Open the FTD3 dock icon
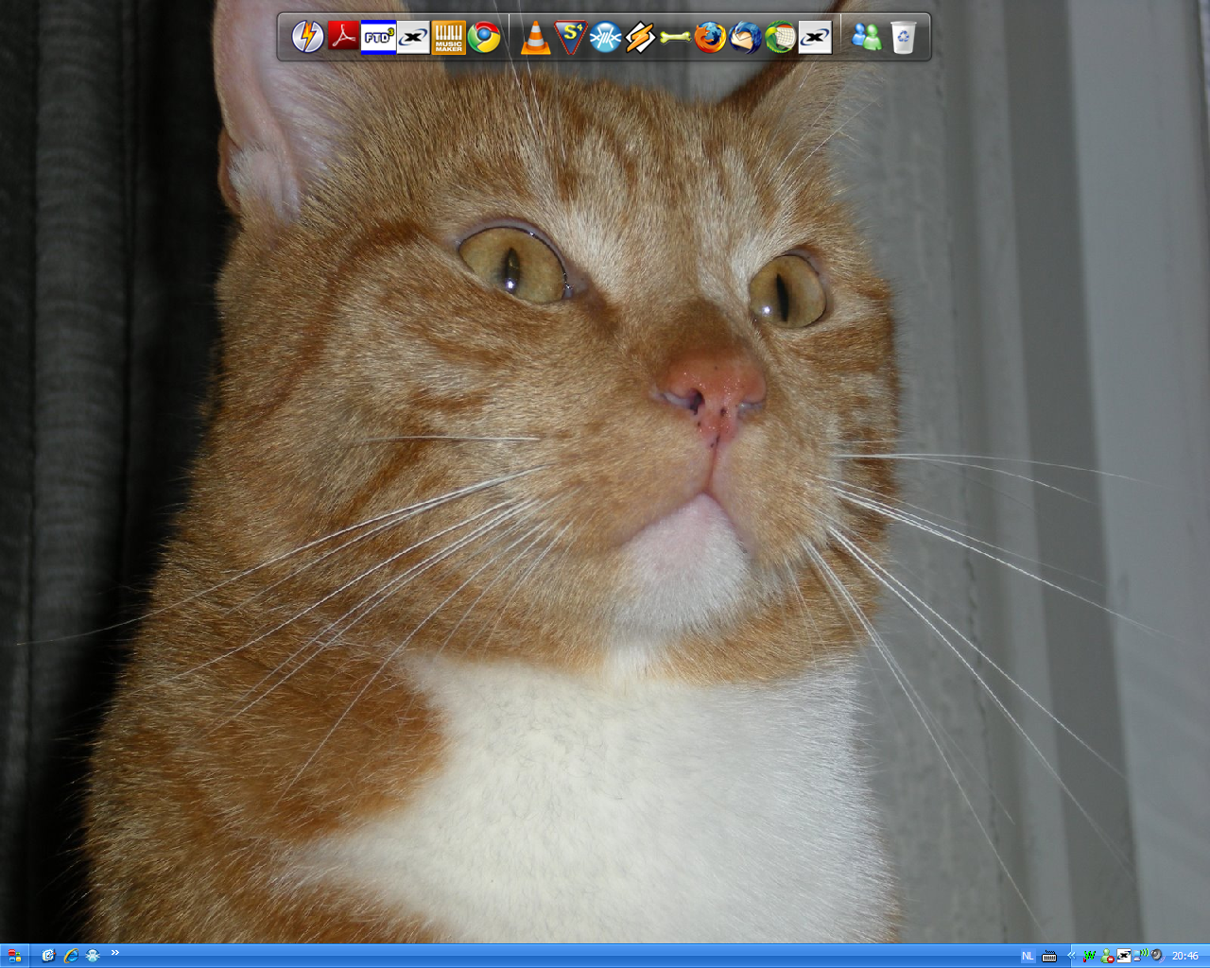1210x968 pixels. (378, 37)
